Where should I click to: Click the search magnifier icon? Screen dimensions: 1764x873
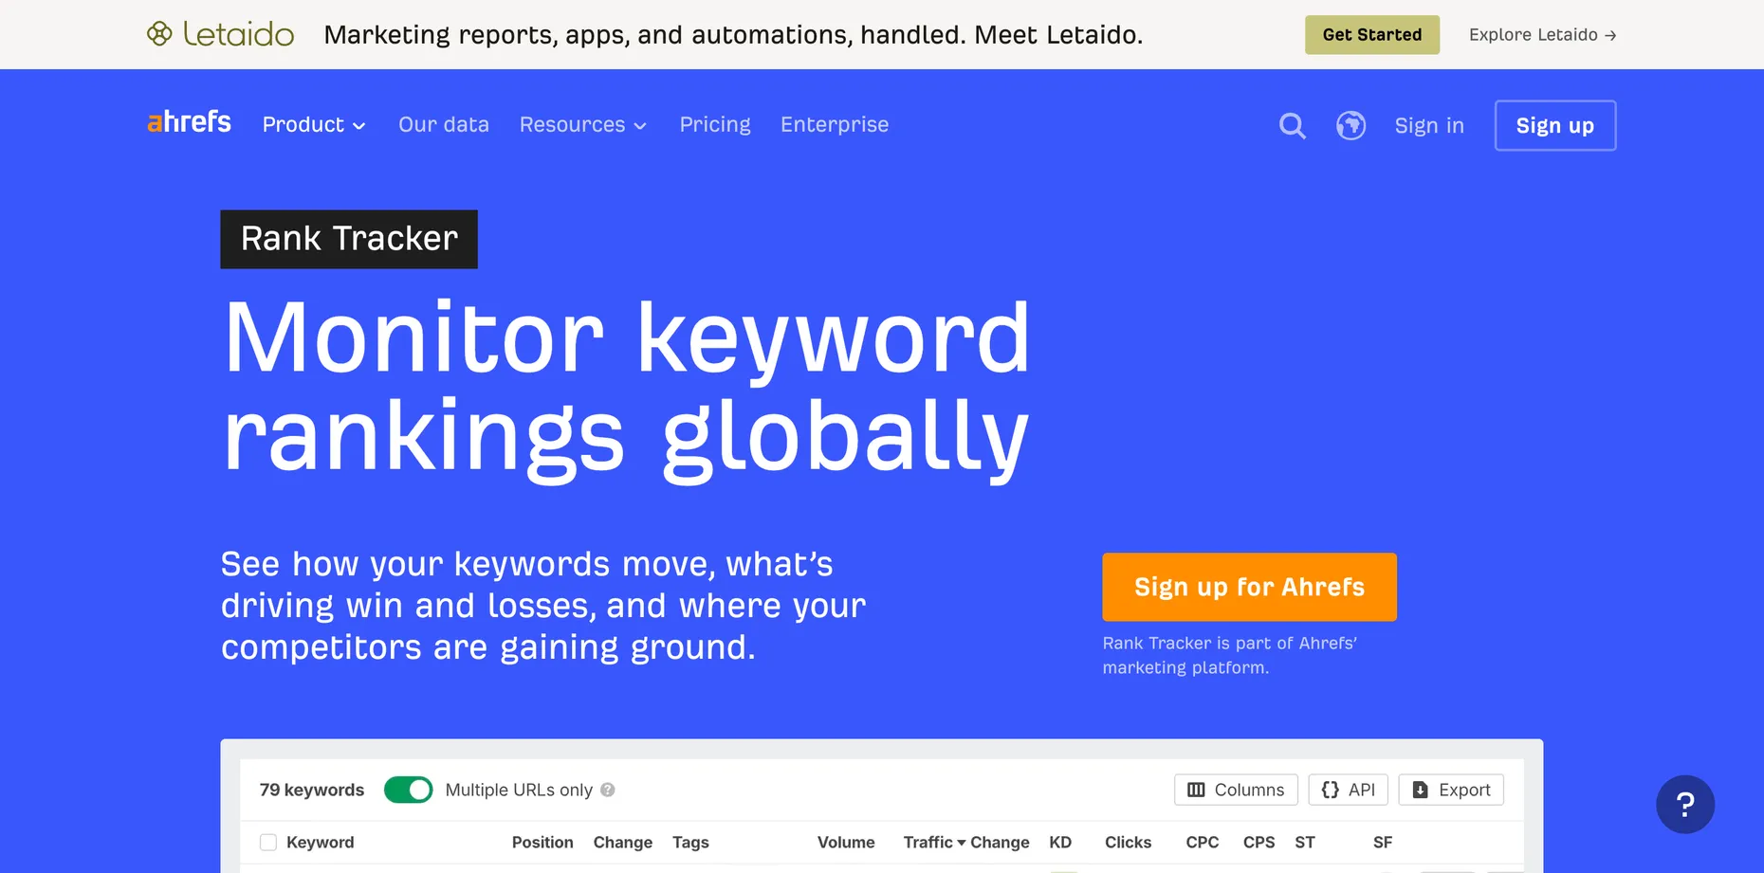tap(1292, 125)
